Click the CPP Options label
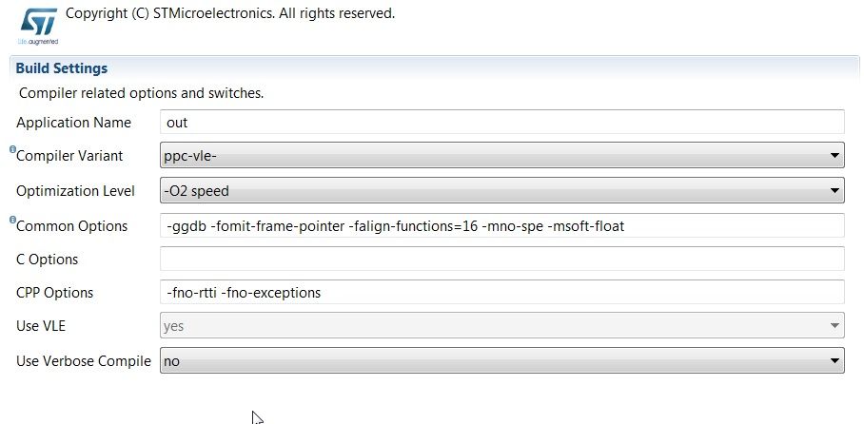The width and height of the screenshot is (864, 424). coord(55,293)
